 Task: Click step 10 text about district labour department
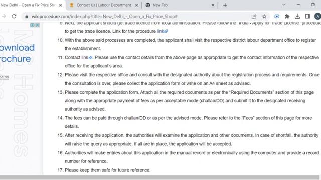point(190,44)
